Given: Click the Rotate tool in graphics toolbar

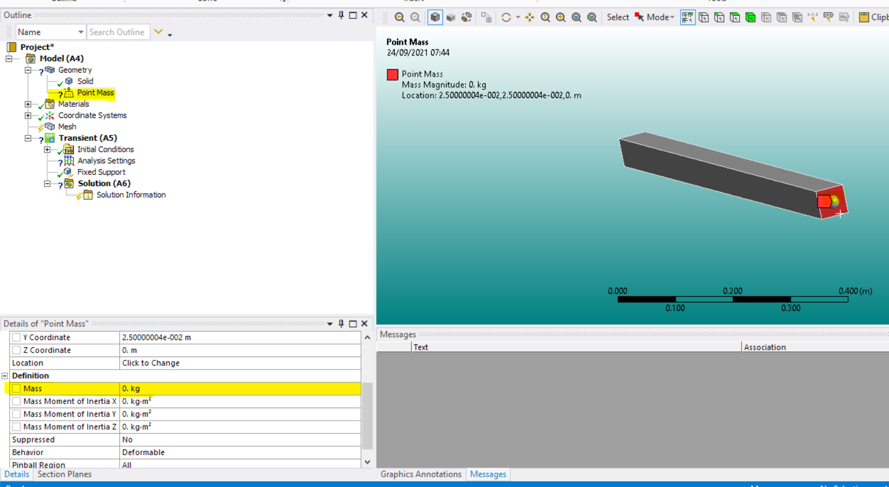Looking at the screenshot, I should coord(506,18).
